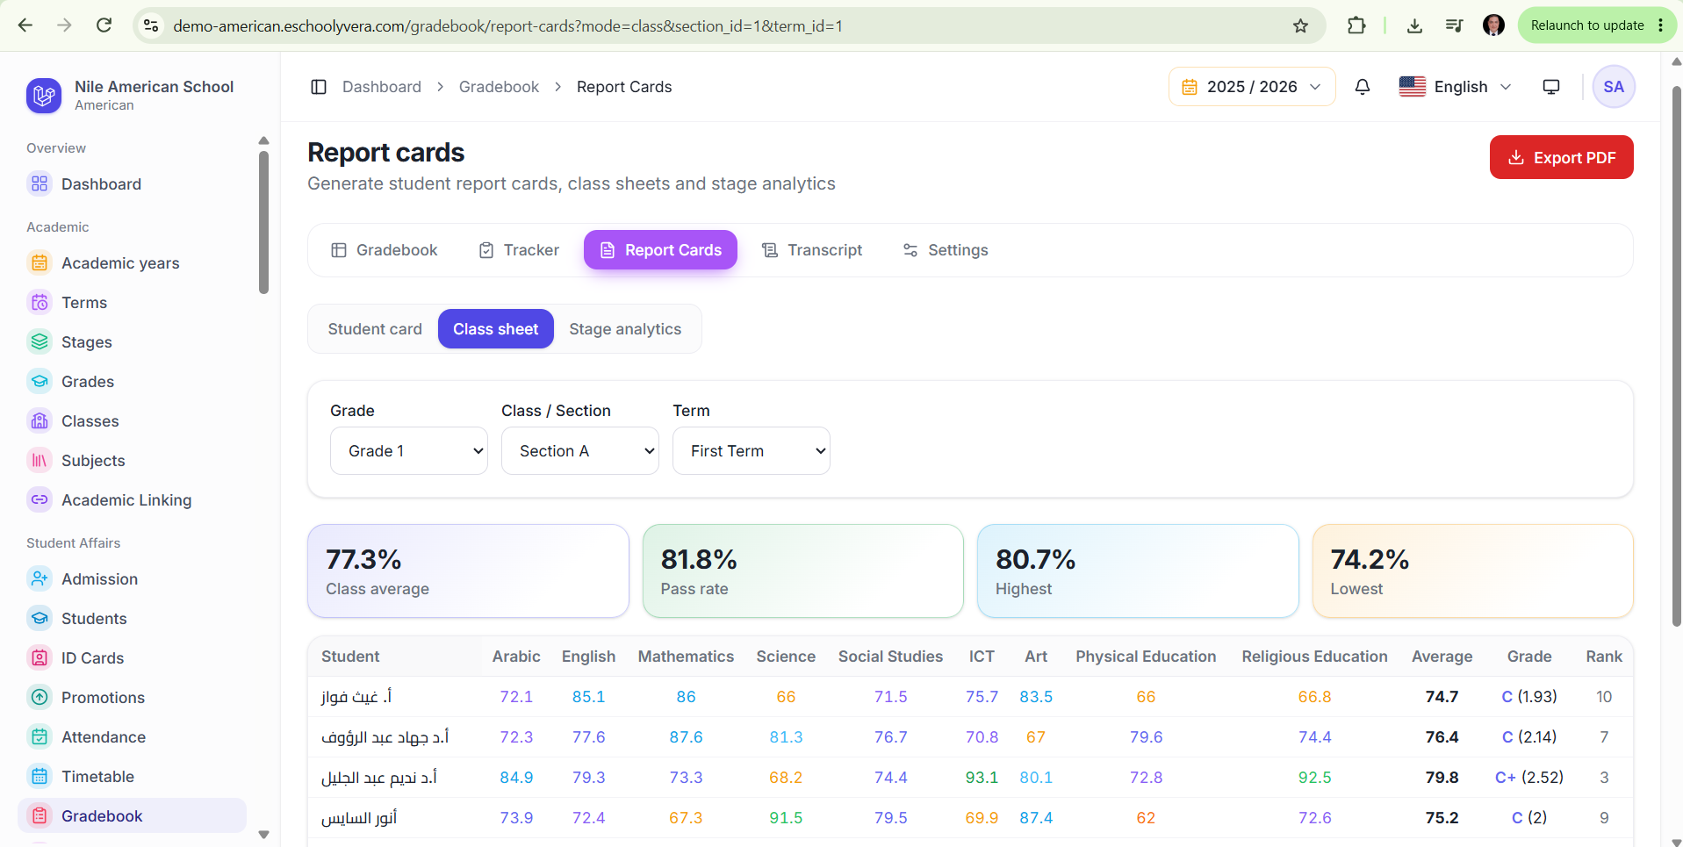Click Export PDF button
Screen dimensions: 1683x847
tap(1562, 157)
